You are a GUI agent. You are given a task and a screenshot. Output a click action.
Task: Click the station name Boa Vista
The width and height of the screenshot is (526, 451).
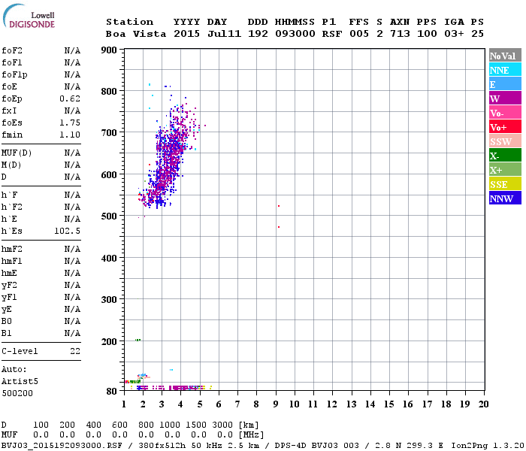coord(136,34)
